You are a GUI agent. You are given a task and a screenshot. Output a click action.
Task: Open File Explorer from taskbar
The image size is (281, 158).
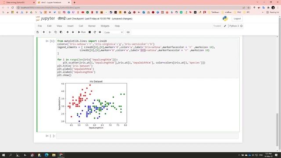54,155
